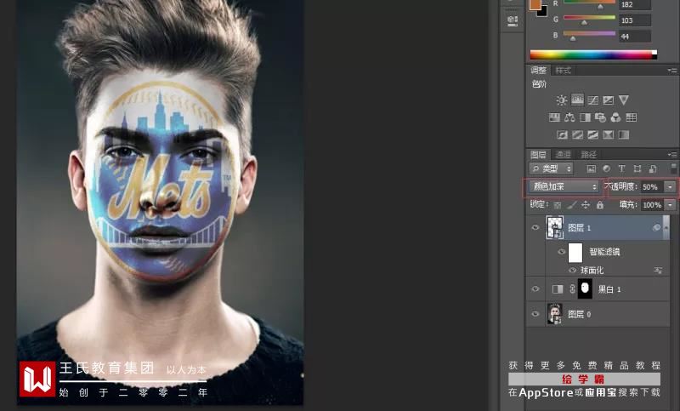Click the B value field 44
Viewport: 680px width, 411px height.
click(x=635, y=37)
